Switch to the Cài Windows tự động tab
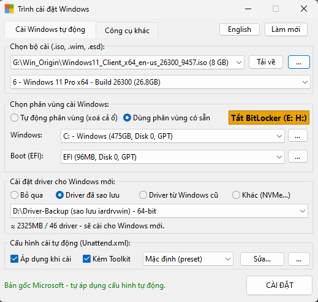318x302 pixels. 50,29
